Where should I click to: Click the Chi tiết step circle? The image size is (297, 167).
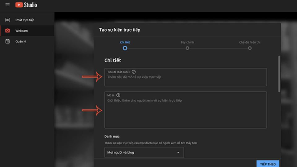click(125, 48)
